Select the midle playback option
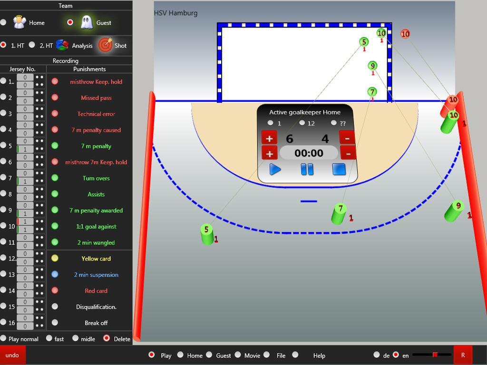The image size is (487, 365). click(x=76, y=338)
